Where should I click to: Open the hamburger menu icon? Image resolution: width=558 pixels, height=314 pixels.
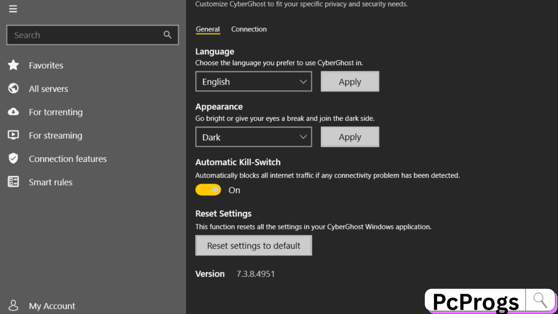[x=13, y=9]
